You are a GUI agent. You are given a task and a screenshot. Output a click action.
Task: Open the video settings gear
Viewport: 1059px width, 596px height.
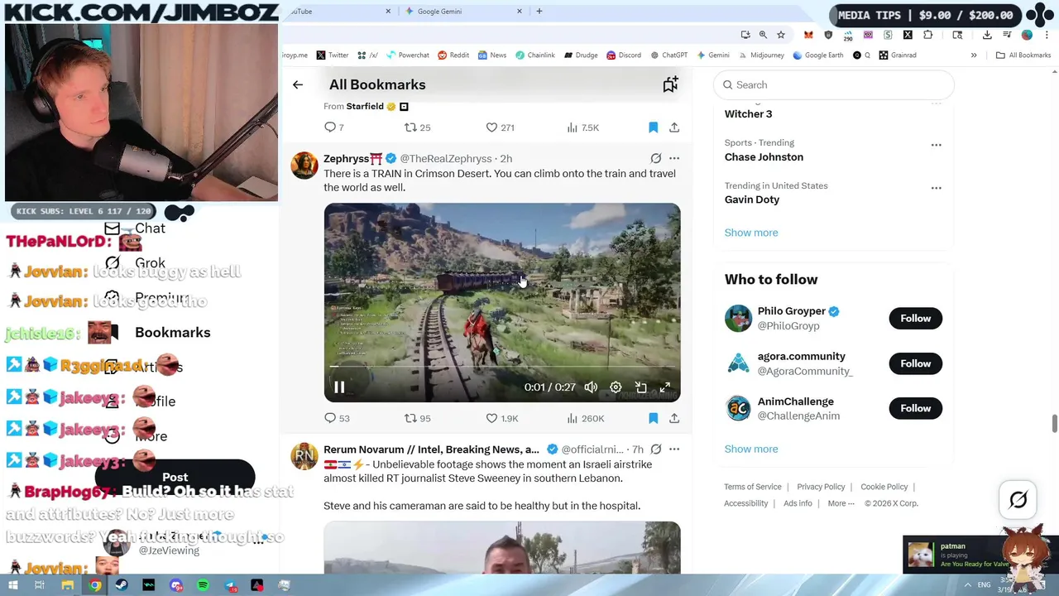tap(616, 387)
